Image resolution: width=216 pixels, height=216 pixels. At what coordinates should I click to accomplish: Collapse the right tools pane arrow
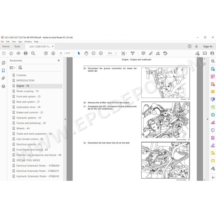coord(207,119)
